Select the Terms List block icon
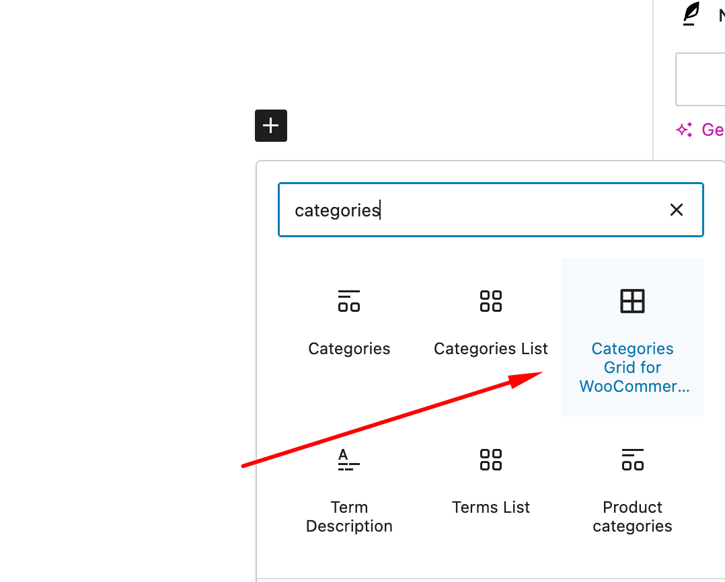 (491, 460)
